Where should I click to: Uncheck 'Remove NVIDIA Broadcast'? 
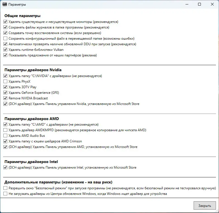pyautogui.click(x=5, y=98)
